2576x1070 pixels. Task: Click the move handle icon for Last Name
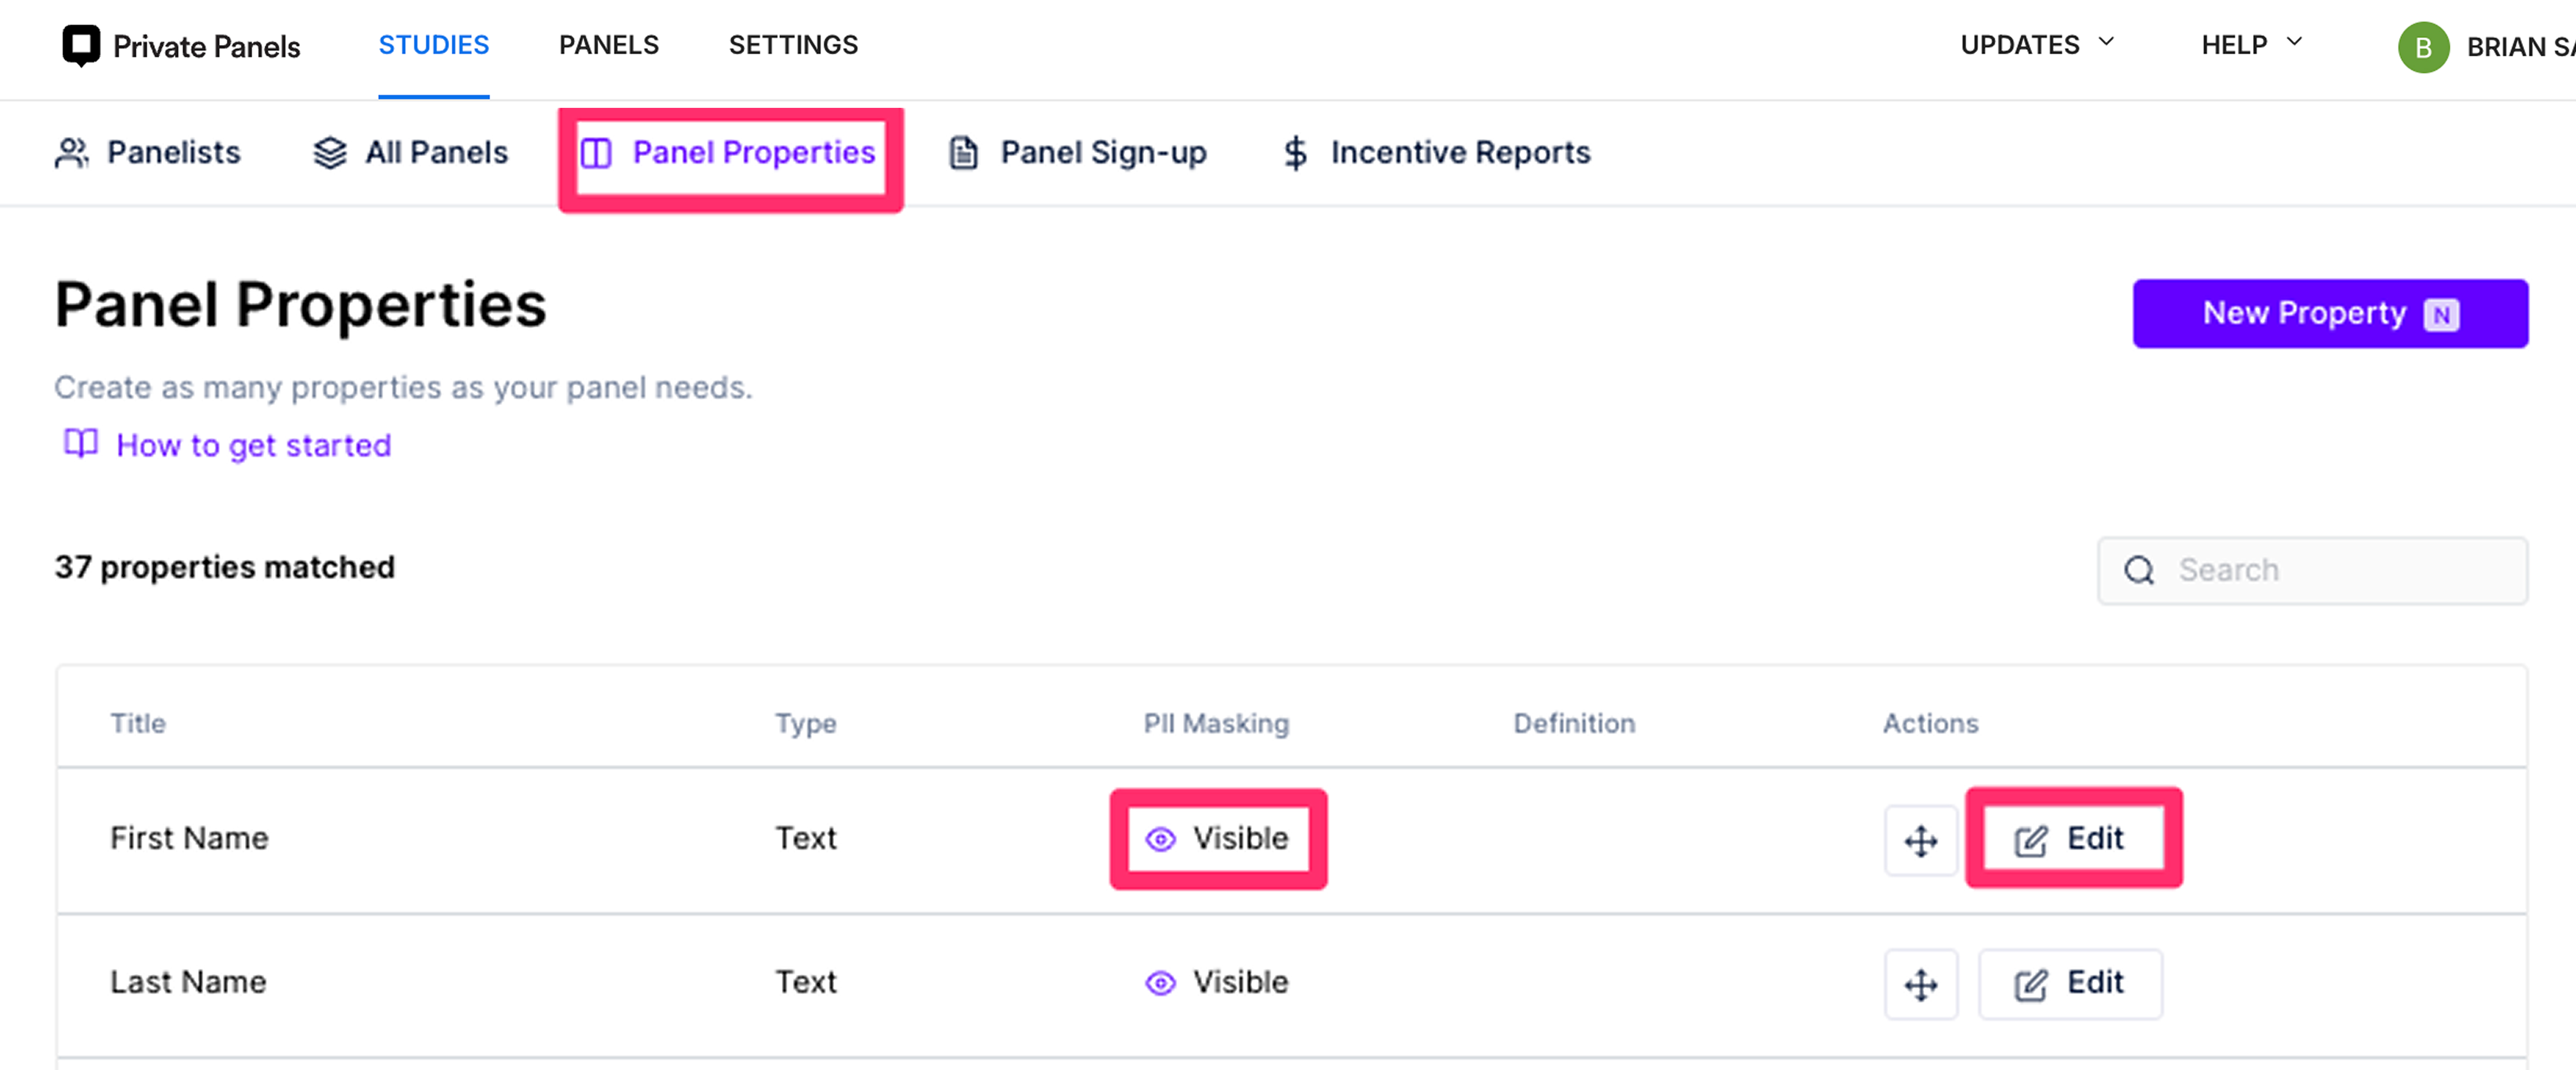[x=1920, y=984]
